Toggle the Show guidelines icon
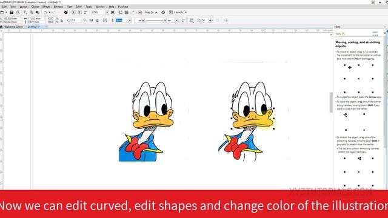The width and height of the screenshot is (388, 218). (x=133, y=12)
